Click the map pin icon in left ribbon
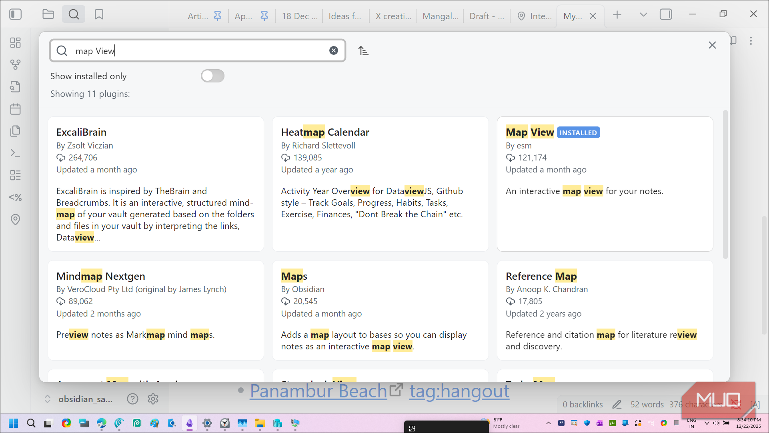Screen dimensions: 769x433 coord(15,219)
